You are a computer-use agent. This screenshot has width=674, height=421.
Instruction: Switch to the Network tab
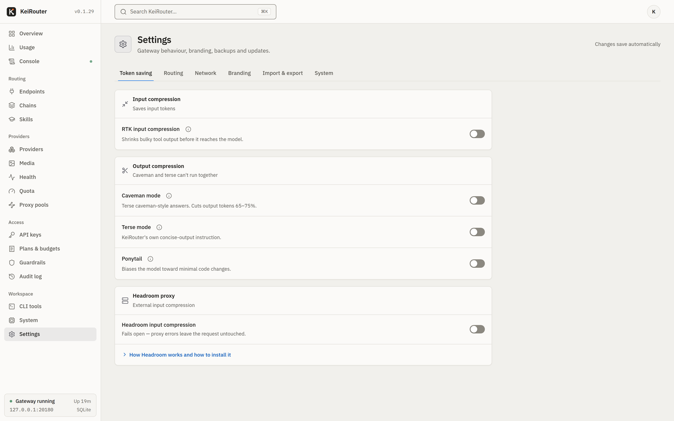206,73
